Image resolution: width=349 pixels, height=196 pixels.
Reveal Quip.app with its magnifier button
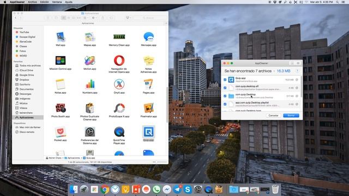(x=297, y=79)
